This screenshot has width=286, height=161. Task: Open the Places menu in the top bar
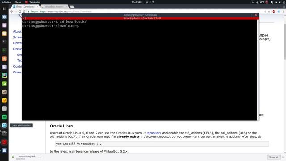tap(17, 2)
